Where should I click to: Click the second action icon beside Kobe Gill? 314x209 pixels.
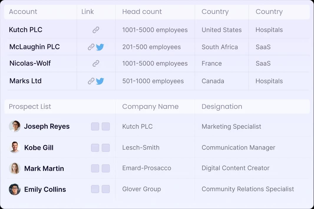(x=105, y=147)
